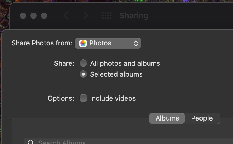
Task: Close the Sharing window with the first dot
Action: (23, 16)
